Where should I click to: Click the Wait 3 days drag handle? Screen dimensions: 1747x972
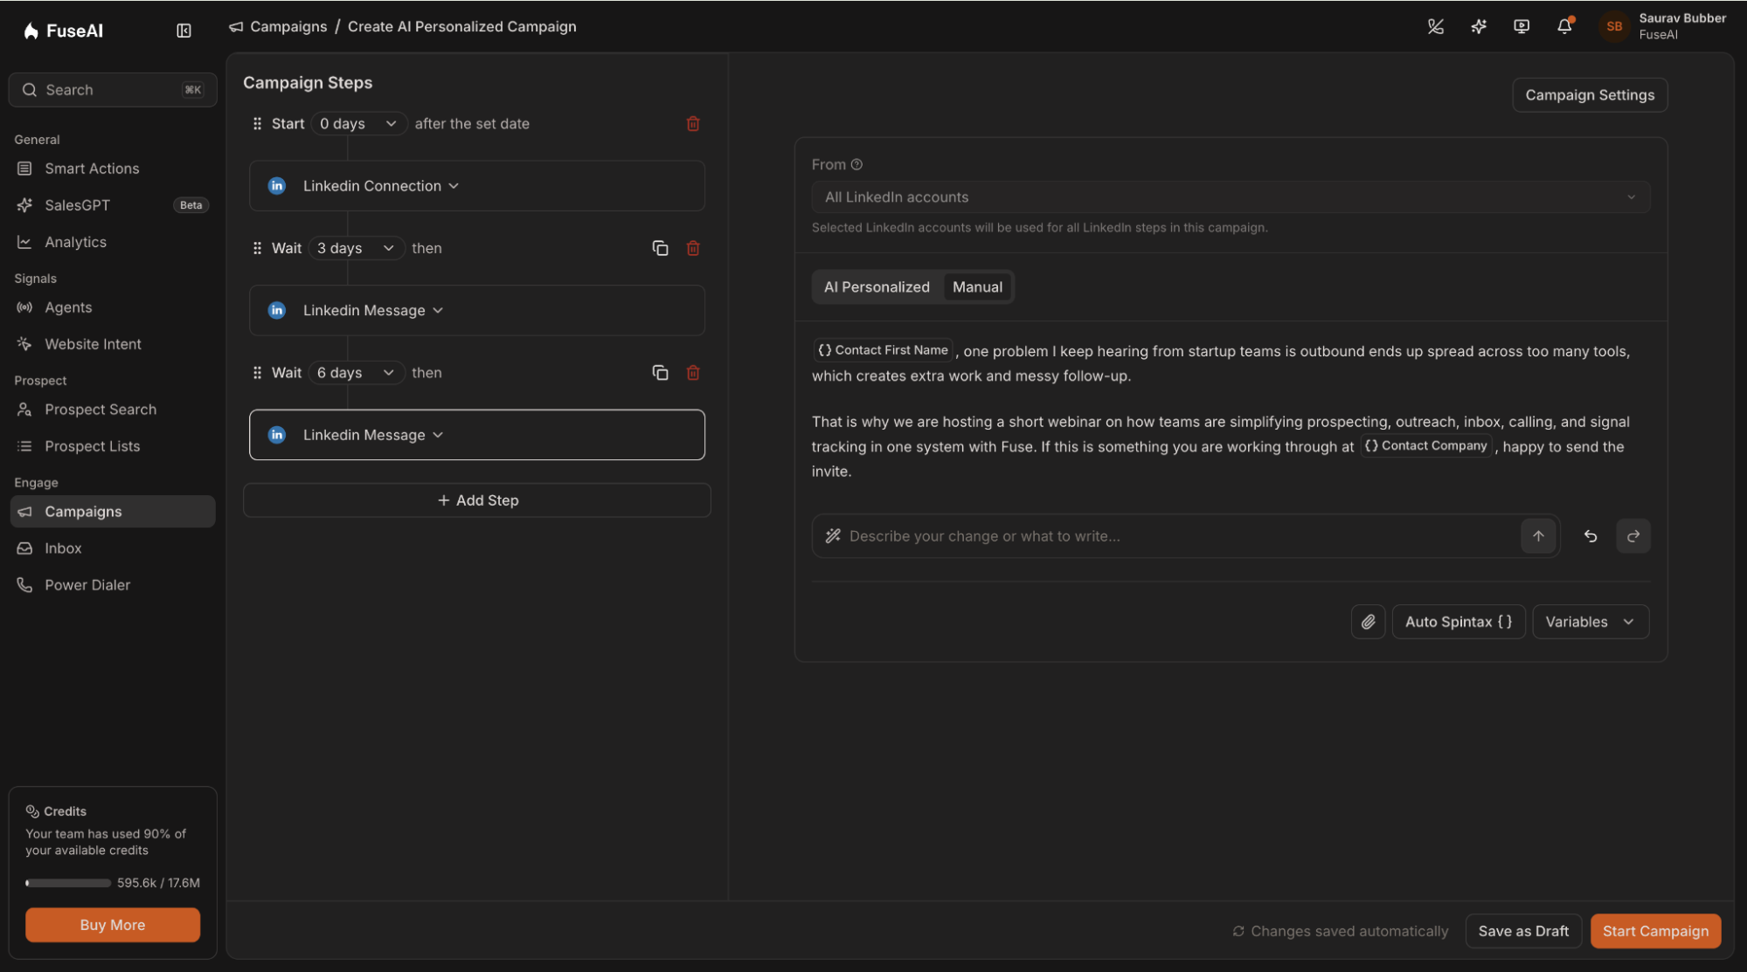(257, 248)
